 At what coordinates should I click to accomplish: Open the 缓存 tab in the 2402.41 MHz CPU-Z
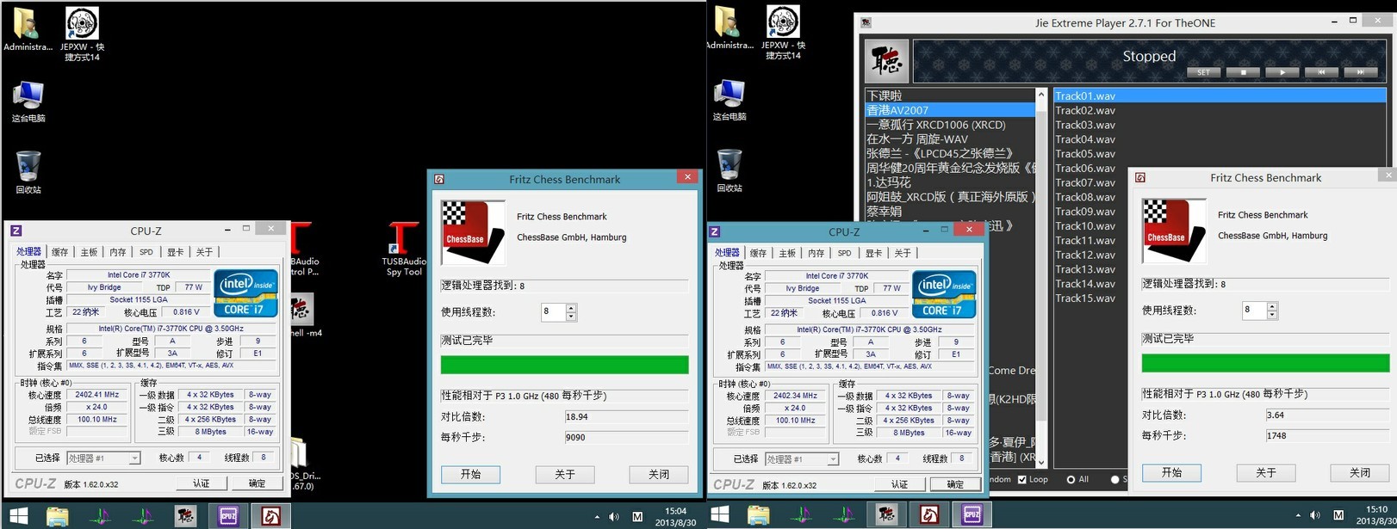tap(59, 252)
